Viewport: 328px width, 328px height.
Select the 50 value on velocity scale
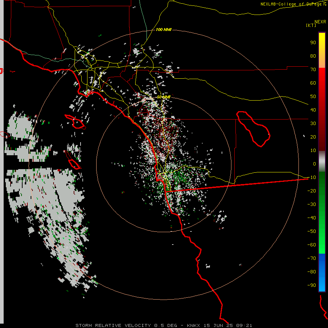313,97
